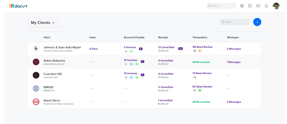The height and width of the screenshot is (124, 287).
Task: Open Active Networks 10 Invoices link
Action: click(x=130, y=60)
